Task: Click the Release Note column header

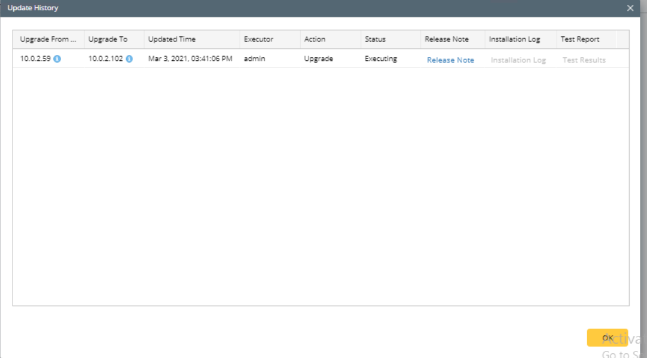Action: point(453,39)
